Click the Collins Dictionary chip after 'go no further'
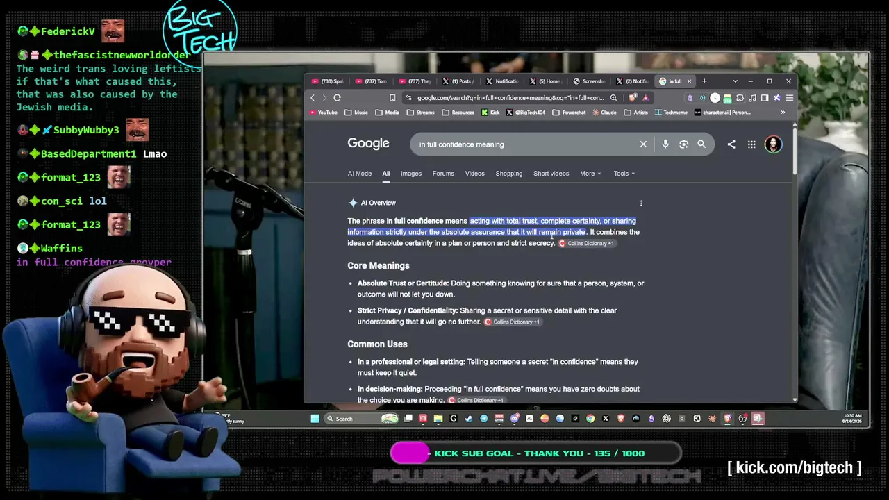This screenshot has width=889, height=500. tap(512, 322)
